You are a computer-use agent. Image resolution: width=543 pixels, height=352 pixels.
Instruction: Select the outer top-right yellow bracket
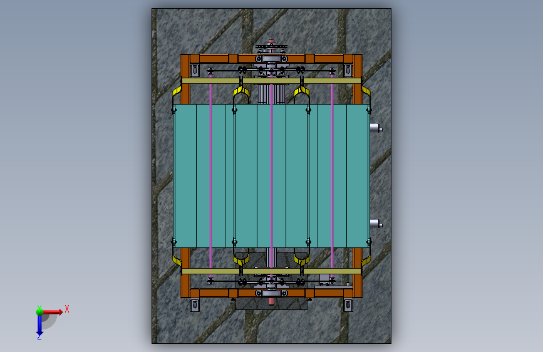366,91
